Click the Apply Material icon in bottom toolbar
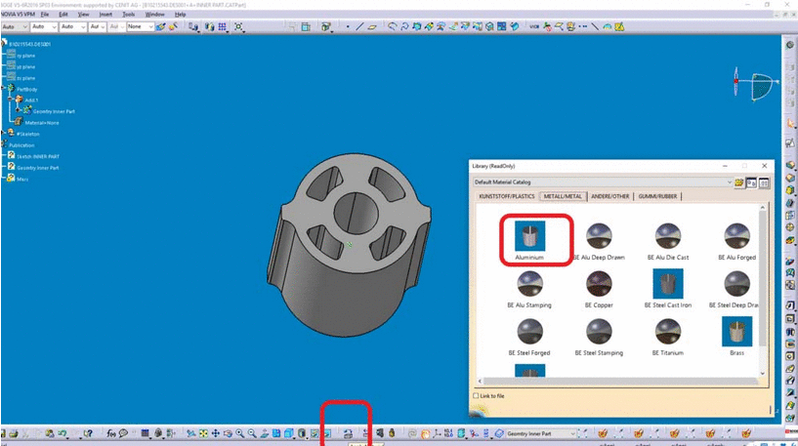The height and width of the screenshot is (446, 798). click(348, 432)
